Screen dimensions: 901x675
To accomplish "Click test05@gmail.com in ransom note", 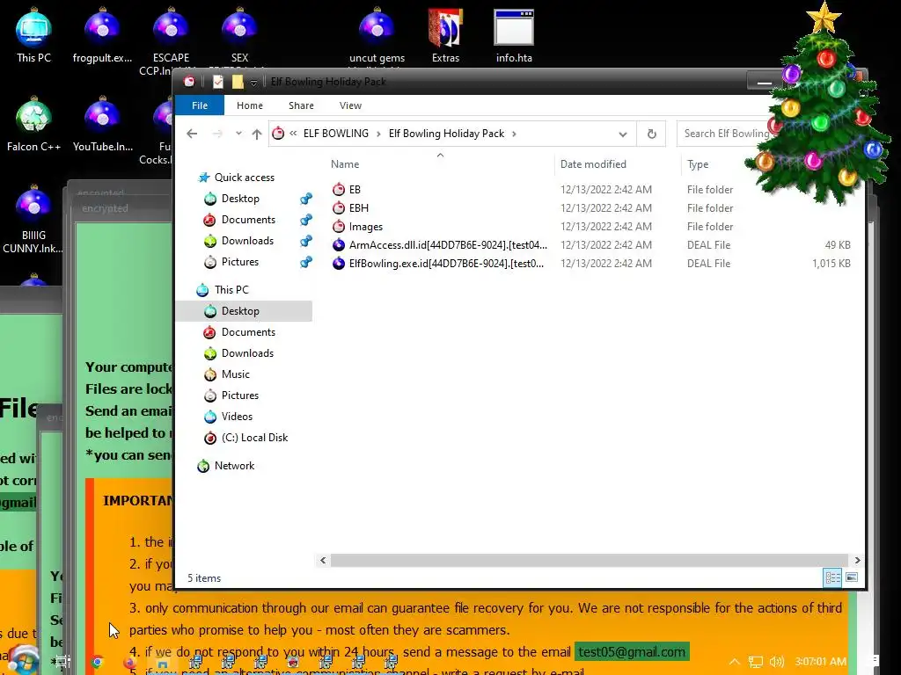I will pyautogui.click(x=632, y=652).
